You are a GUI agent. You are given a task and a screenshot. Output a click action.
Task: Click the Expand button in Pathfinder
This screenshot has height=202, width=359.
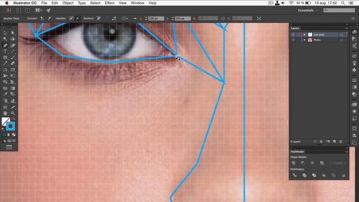(x=338, y=163)
